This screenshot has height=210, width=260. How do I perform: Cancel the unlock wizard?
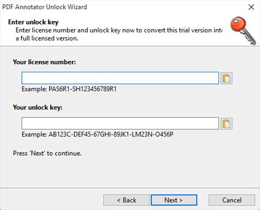pyautogui.click(x=231, y=200)
